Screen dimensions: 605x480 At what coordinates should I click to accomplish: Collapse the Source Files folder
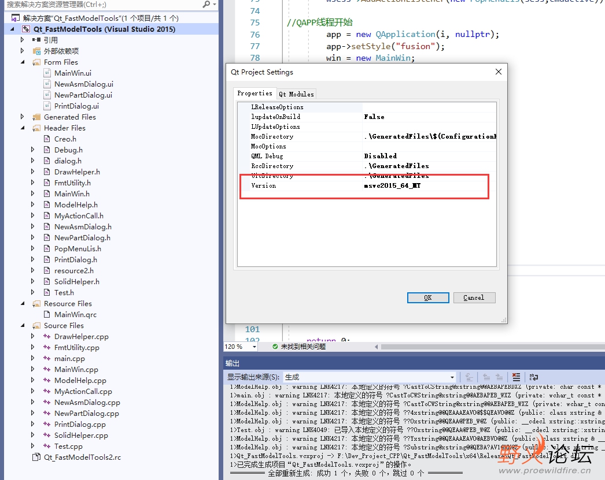tap(23, 326)
